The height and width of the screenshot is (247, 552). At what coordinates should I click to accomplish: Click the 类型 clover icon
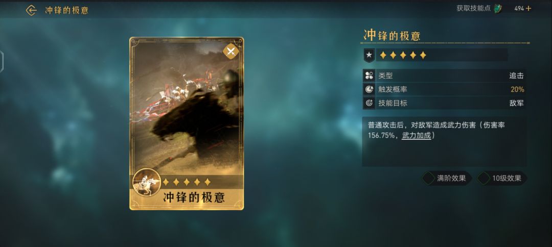(x=369, y=75)
